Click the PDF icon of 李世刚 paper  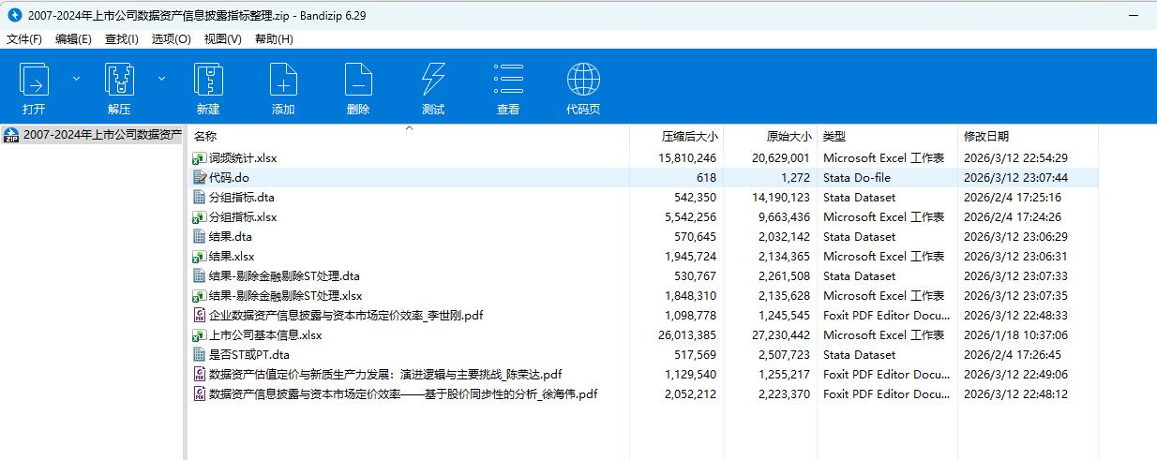point(199,316)
